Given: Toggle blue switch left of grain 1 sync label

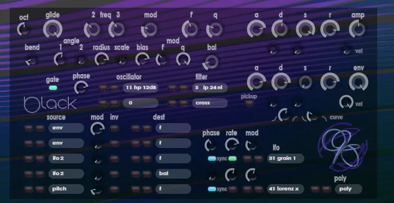Looking at the screenshot, I should click(212, 159).
